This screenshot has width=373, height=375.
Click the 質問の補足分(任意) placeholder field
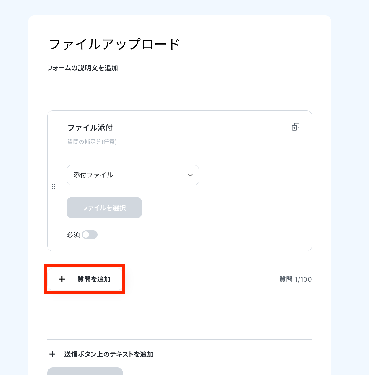point(92,142)
